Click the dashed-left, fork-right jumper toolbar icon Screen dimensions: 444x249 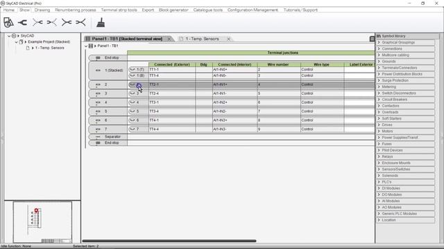pos(37,22)
